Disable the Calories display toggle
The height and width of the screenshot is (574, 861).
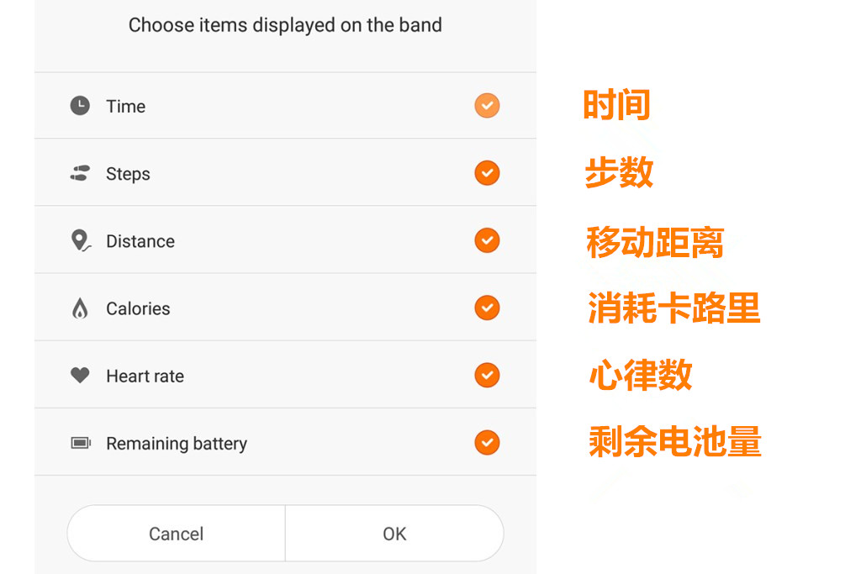(487, 308)
